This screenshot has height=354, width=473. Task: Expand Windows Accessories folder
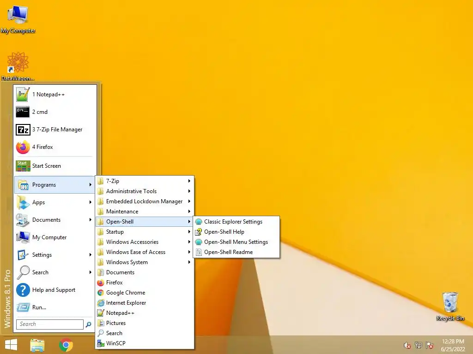coord(145,242)
